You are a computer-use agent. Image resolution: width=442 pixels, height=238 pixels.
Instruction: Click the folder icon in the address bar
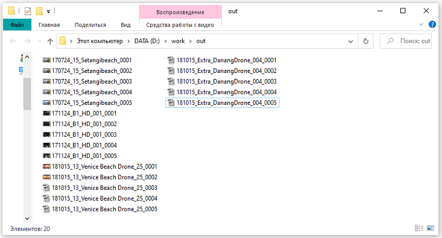point(63,41)
